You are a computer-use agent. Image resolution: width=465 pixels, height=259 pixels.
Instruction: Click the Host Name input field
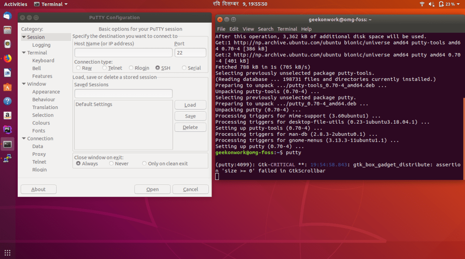click(124, 53)
